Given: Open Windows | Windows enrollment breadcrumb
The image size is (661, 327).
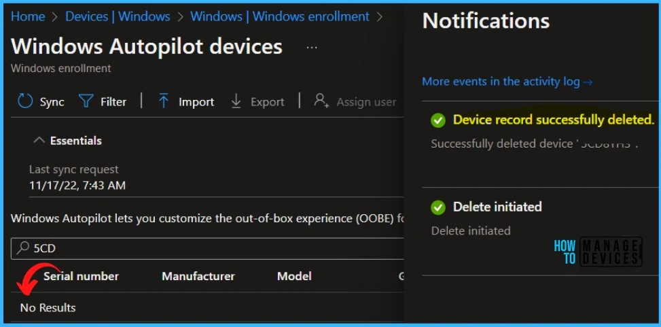Looking at the screenshot, I should (x=280, y=16).
